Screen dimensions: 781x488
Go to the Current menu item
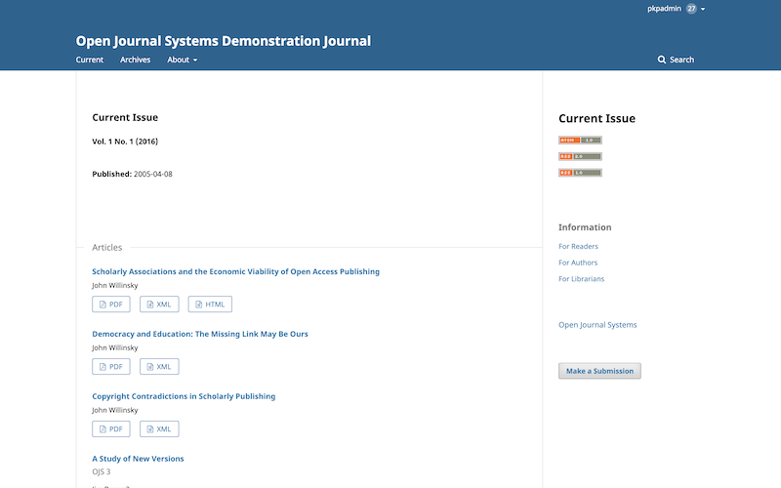coord(90,60)
